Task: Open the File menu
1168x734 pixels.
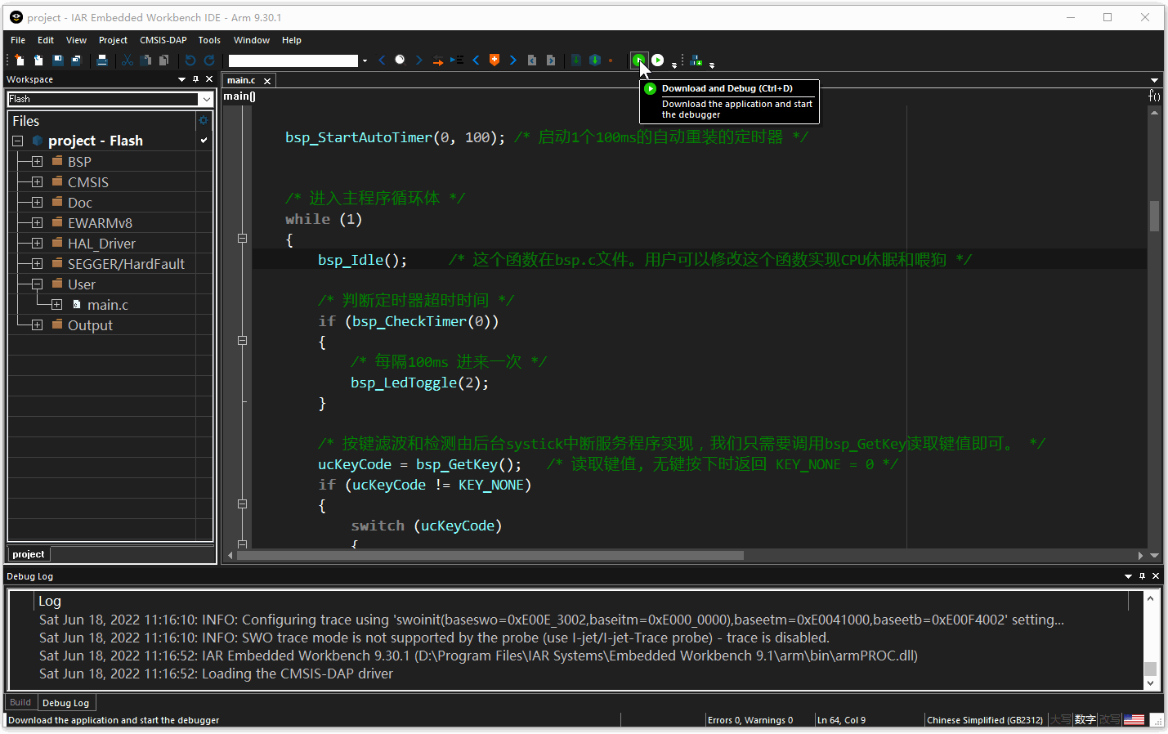Action: (18, 40)
